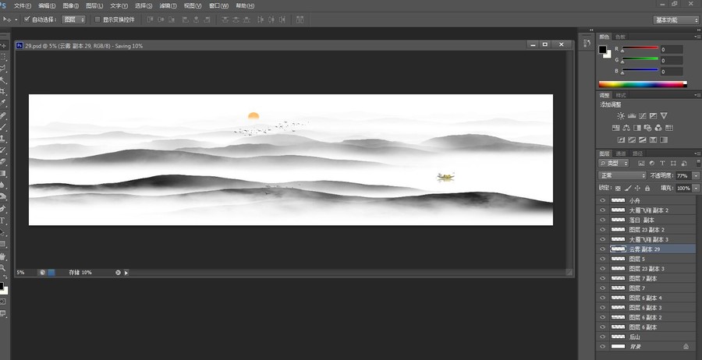Switch to the 通道 tab
Screen dimensions: 702x360
[x=621, y=154]
